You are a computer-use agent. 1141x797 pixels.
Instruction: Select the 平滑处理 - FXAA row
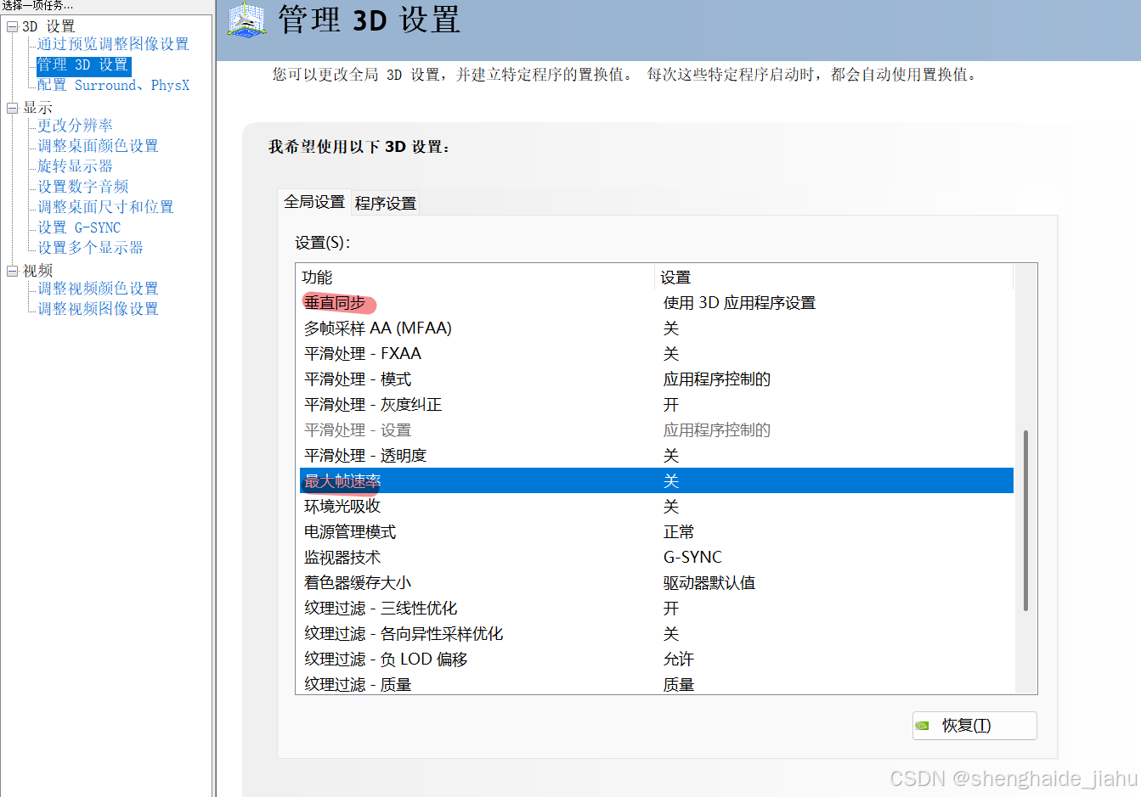[x=656, y=354]
